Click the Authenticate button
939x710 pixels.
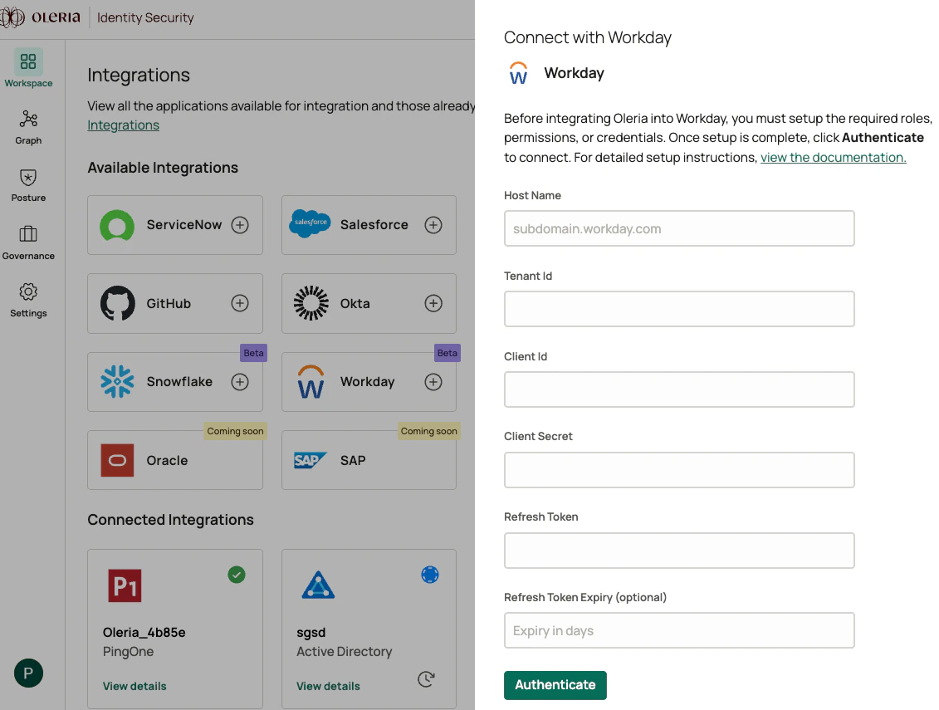pyautogui.click(x=555, y=685)
